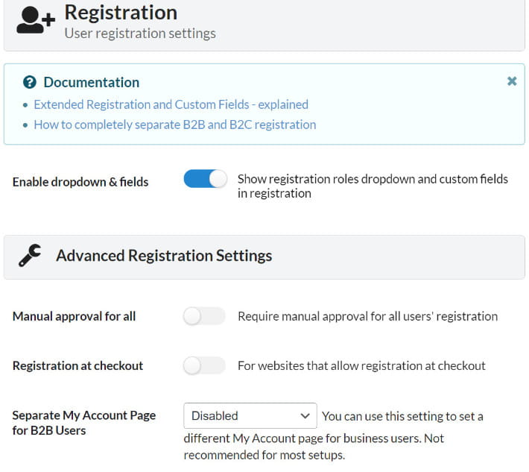529x472 pixels.
Task: Click the Documentation heading
Action: 92,82
